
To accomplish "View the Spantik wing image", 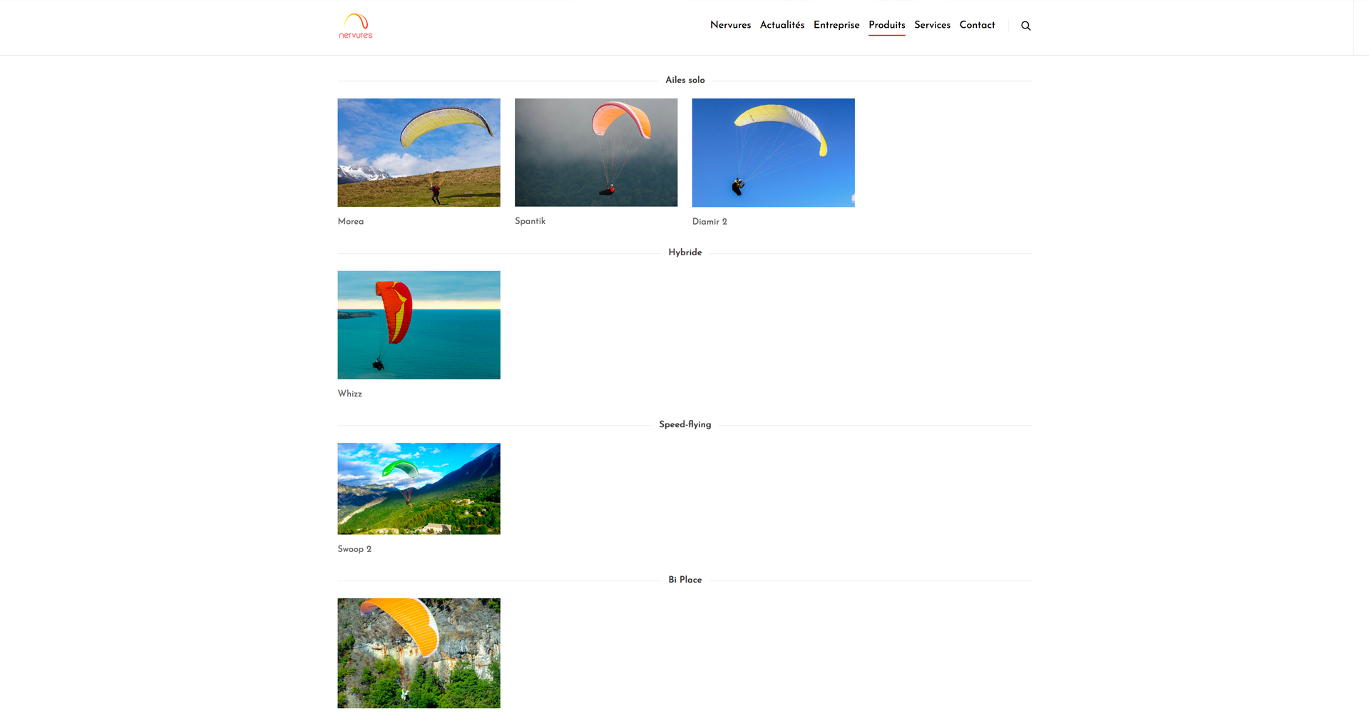I will coord(595,153).
